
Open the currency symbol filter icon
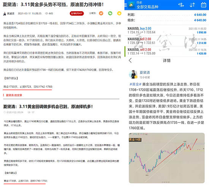pyautogui.click(x=181, y=5)
